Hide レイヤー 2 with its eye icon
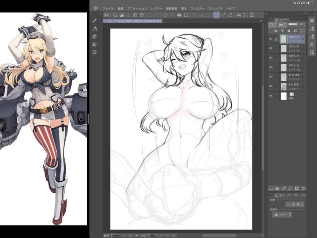317x238 pixels. [271, 77]
